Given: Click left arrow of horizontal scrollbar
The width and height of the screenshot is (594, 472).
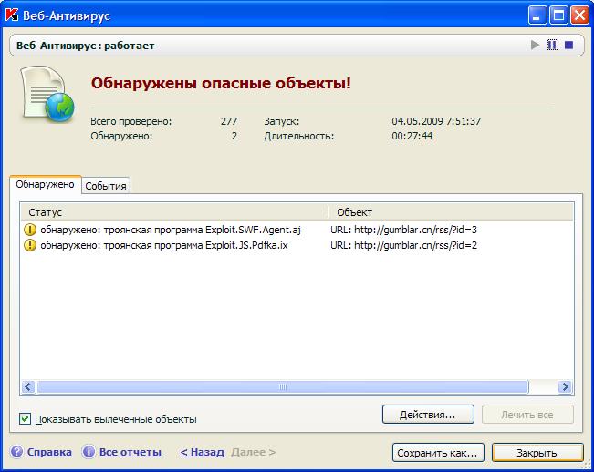Looking at the screenshot, I should point(27,386).
